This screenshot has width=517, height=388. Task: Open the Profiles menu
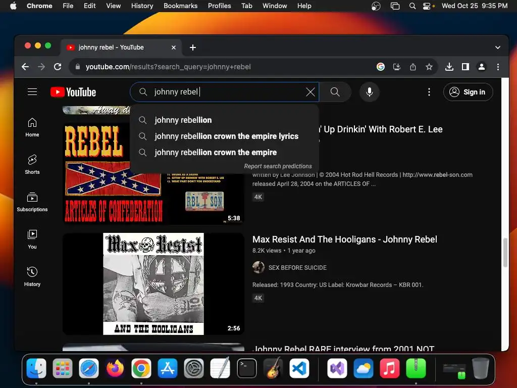click(x=219, y=6)
